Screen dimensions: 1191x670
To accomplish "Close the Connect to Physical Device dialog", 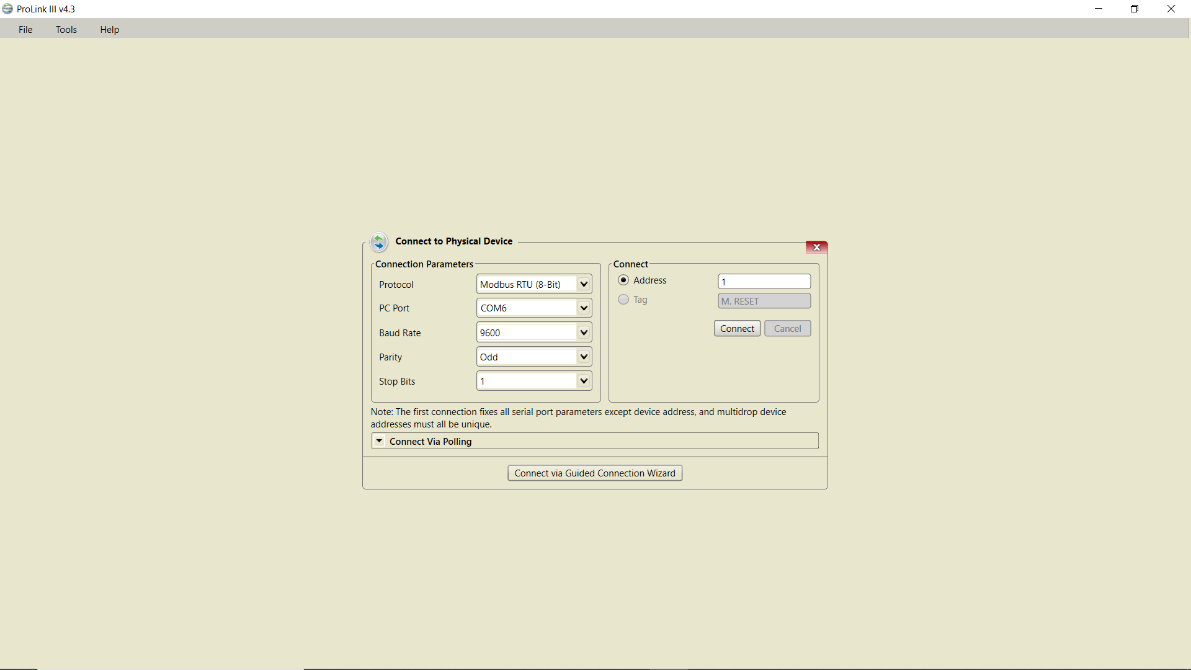I will coord(816,246).
